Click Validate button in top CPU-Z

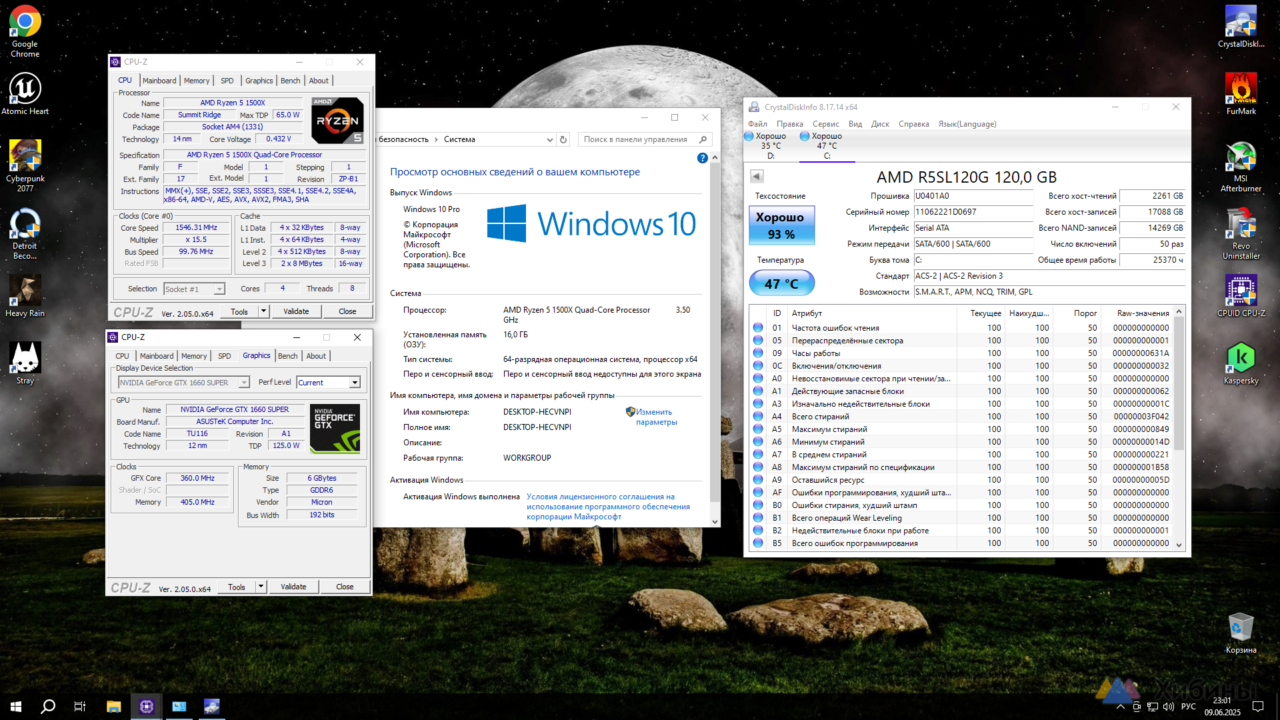(x=296, y=311)
